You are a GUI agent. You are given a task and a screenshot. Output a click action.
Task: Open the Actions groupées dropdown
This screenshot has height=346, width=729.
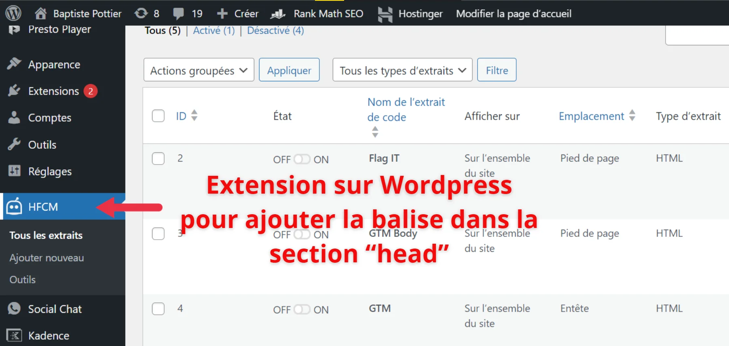199,70
